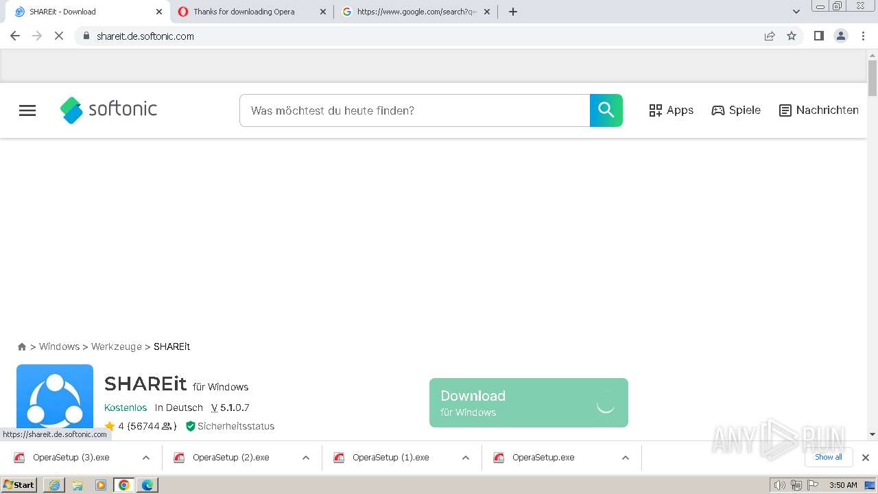The width and height of the screenshot is (878, 494).
Task: Open Microsoft Edge from taskbar
Action: pyautogui.click(x=147, y=485)
